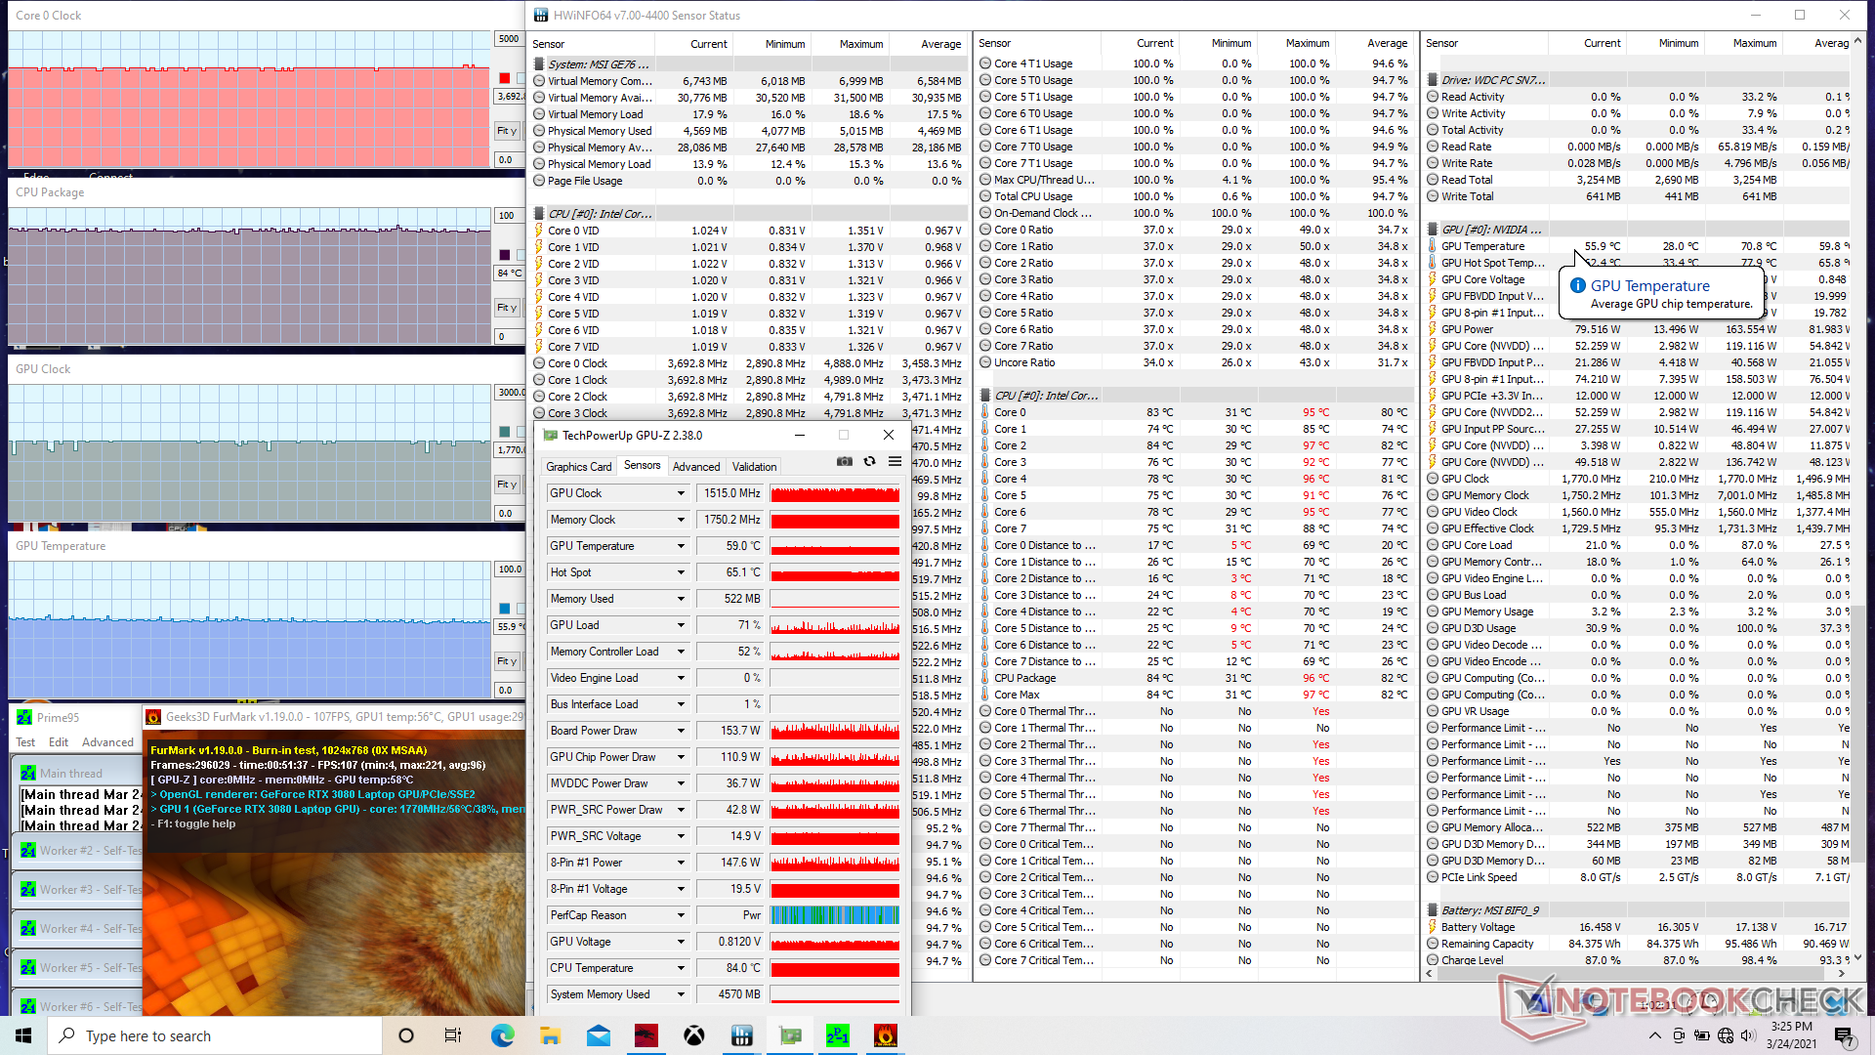The width and height of the screenshot is (1875, 1055).
Task: Open Microsoft Edge from the taskbar
Action: point(502,1035)
